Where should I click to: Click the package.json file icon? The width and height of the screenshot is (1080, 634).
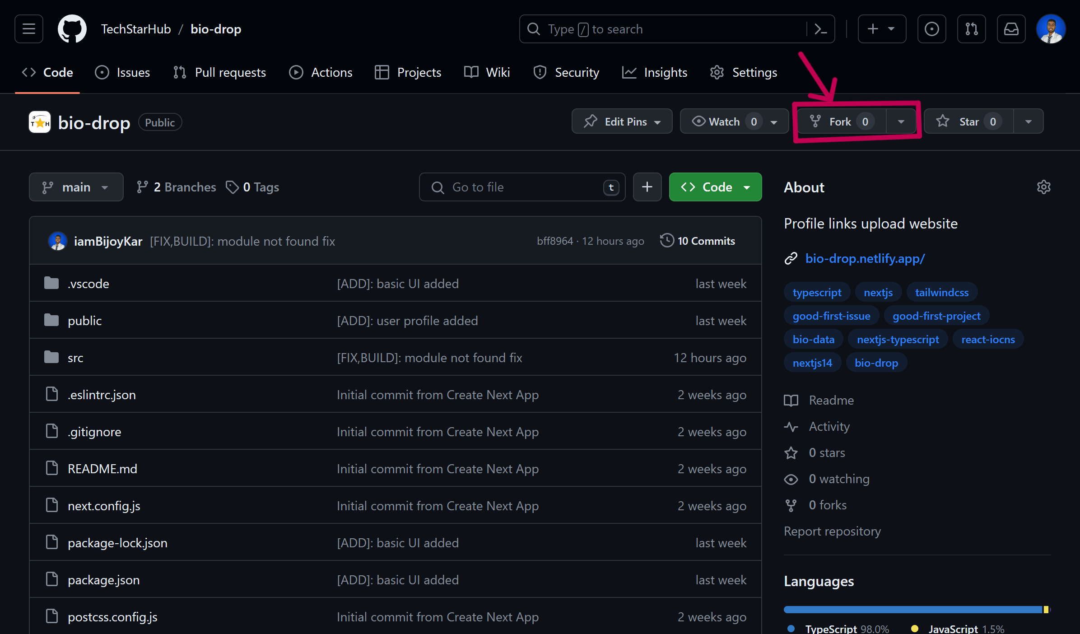point(52,579)
